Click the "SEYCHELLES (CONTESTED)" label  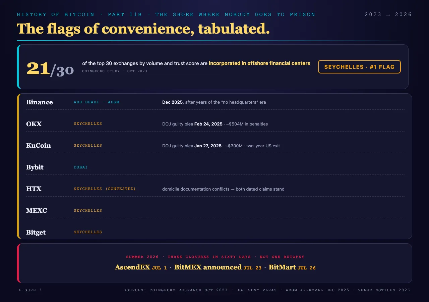point(105,189)
